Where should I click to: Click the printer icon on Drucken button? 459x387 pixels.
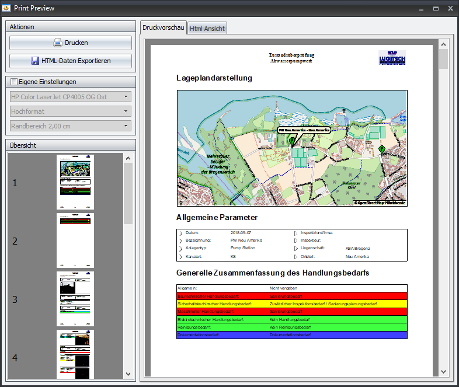tap(58, 43)
